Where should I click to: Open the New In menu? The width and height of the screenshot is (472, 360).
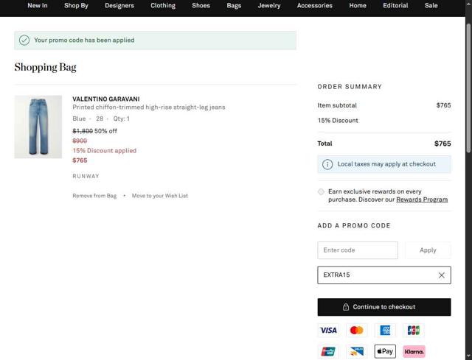pos(38,5)
